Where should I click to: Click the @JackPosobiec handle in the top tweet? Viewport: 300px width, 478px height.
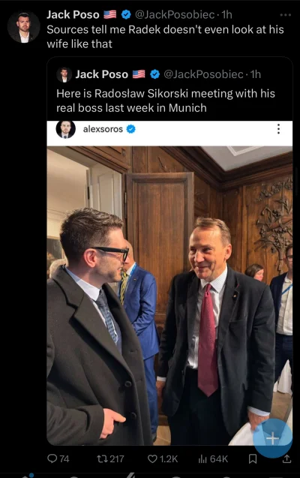click(175, 14)
